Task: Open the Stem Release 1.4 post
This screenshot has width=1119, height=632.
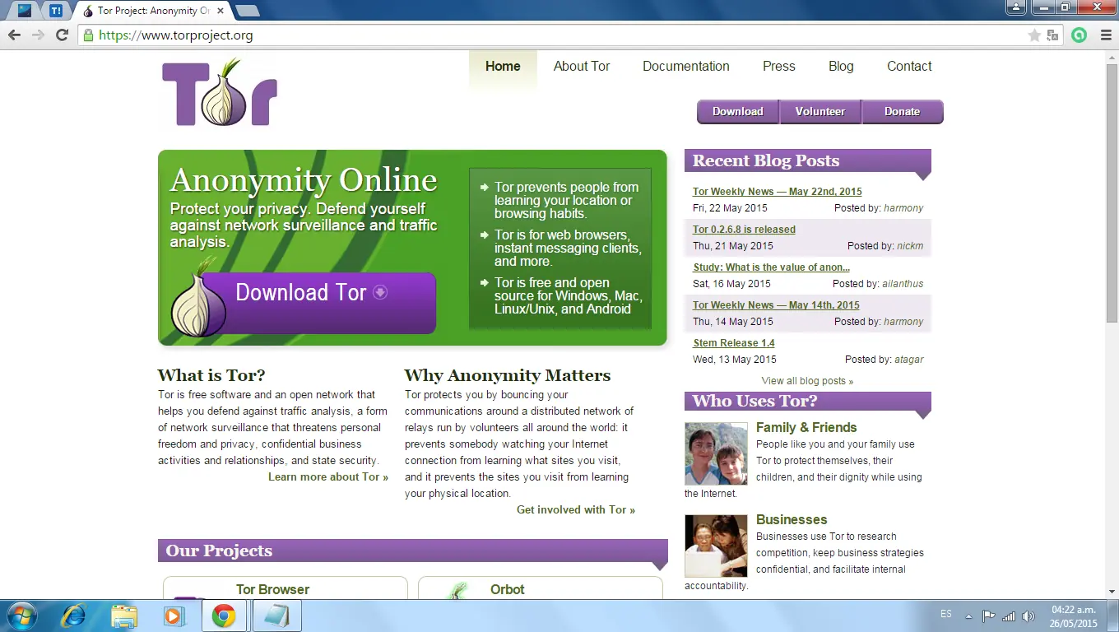Action: tap(734, 343)
